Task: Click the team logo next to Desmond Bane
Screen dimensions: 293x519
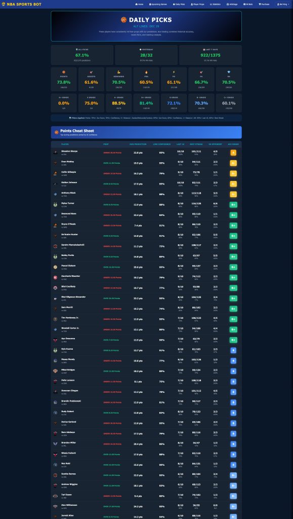Action: (x=56, y=215)
